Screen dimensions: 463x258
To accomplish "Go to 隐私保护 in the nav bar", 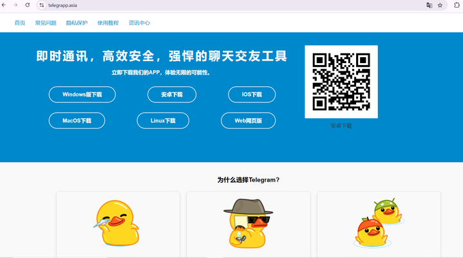I will pos(77,23).
